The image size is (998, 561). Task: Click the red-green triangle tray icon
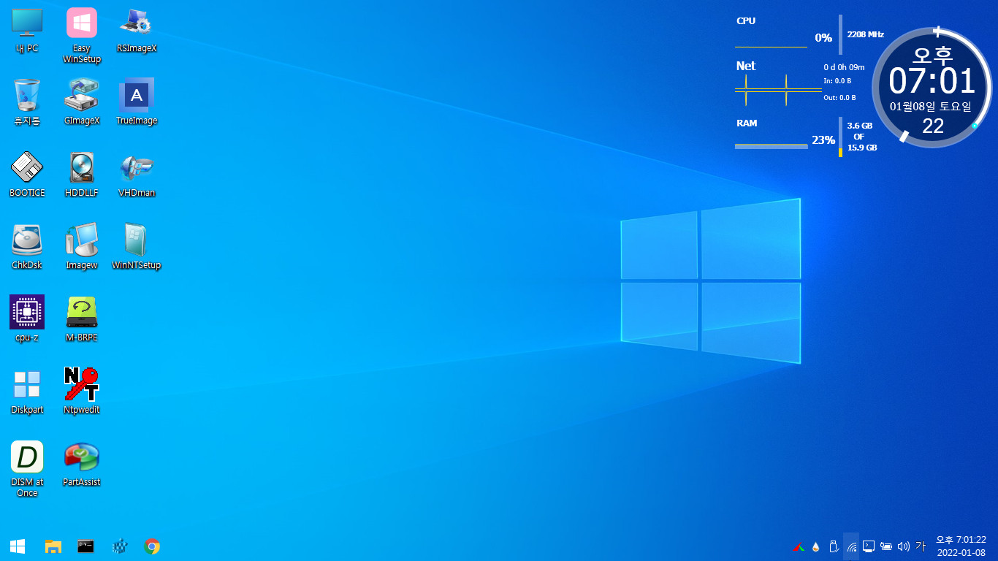[x=799, y=546]
